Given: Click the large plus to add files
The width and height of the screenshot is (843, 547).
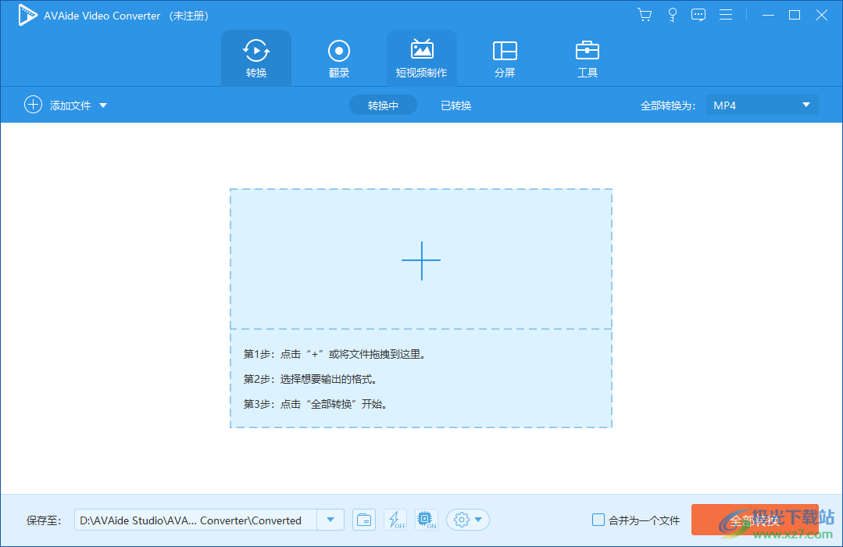Looking at the screenshot, I should pos(422,260).
